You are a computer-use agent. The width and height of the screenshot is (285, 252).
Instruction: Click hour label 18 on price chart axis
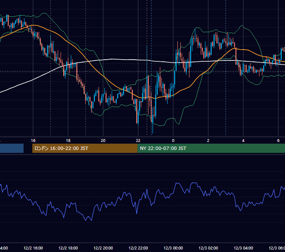(68, 141)
